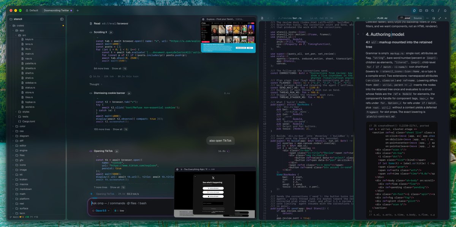Click the Ask omp prompt input

[x=131, y=203]
